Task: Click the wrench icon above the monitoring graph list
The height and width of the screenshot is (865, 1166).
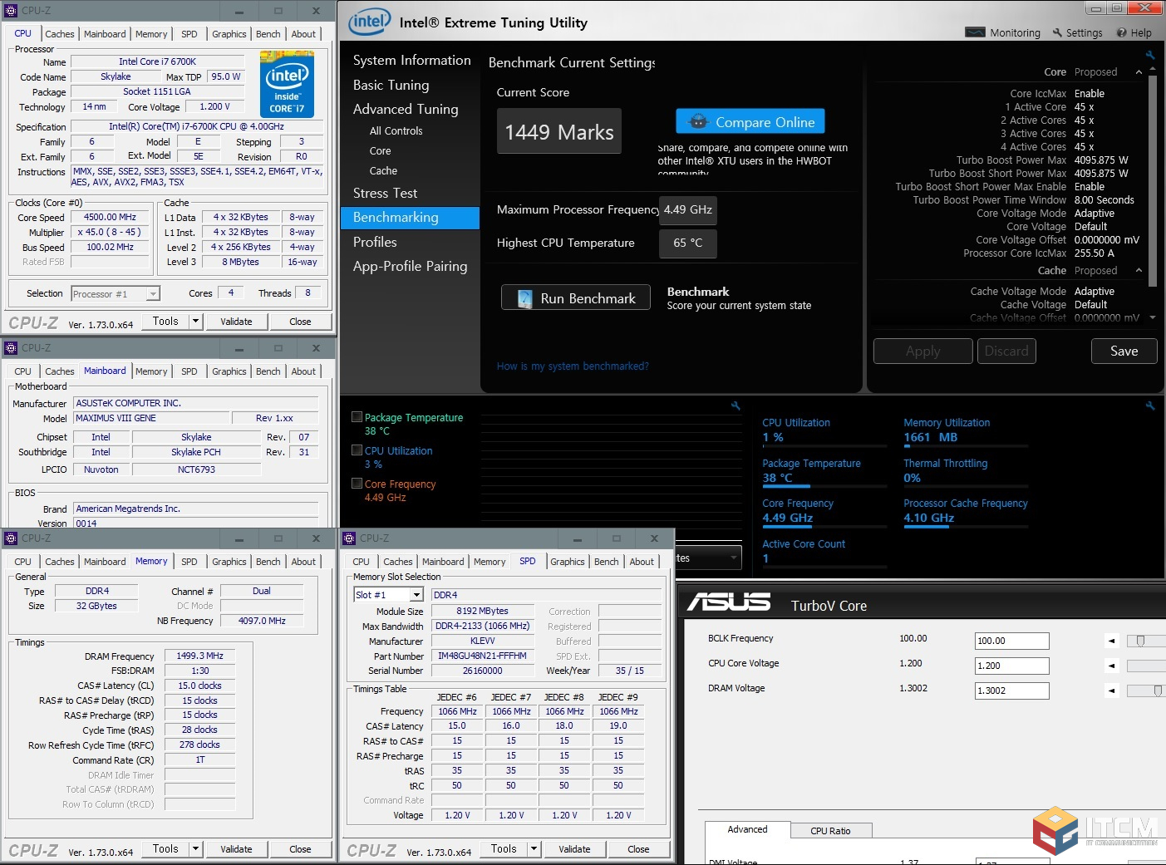Action: tap(736, 405)
